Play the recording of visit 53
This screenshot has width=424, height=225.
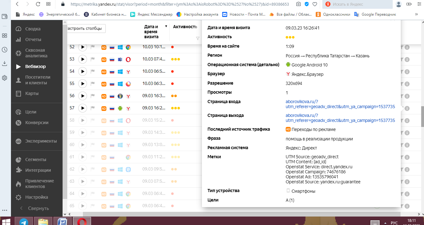82,59
